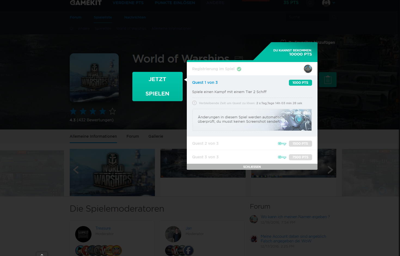Click 'Spiele einen Kampf mit einem Tier 2 Schiff'
This screenshot has height=256, width=400.
pyautogui.click(x=229, y=92)
